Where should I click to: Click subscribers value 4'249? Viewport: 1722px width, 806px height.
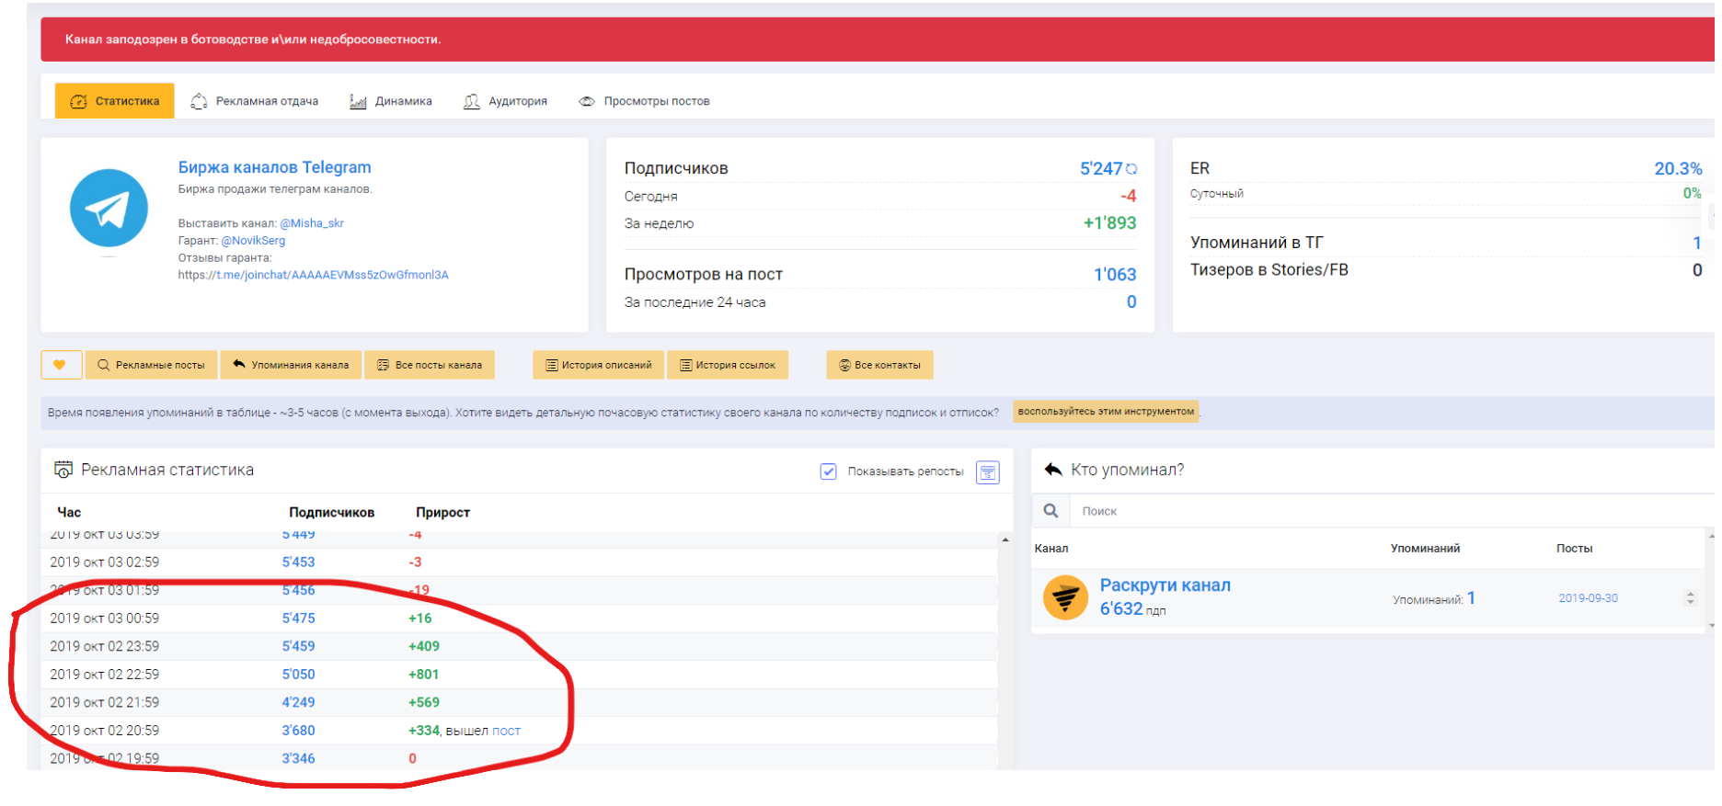point(298,702)
